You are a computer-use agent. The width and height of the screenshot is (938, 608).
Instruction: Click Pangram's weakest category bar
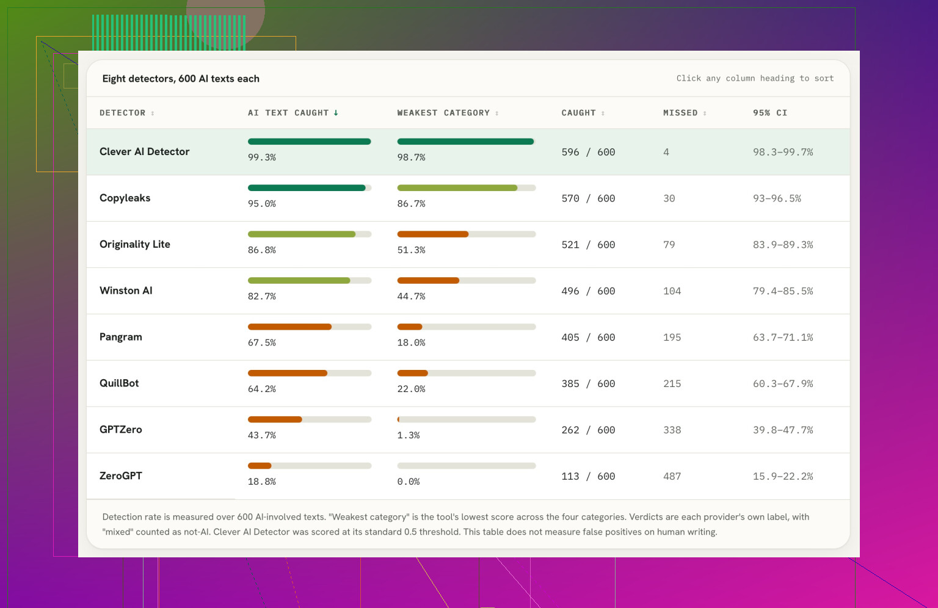click(x=467, y=327)
